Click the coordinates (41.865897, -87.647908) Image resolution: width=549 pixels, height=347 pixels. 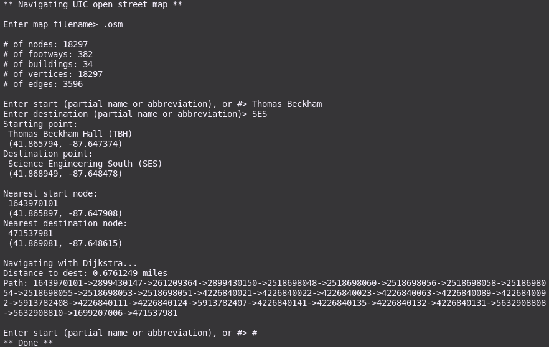(65, 214)
